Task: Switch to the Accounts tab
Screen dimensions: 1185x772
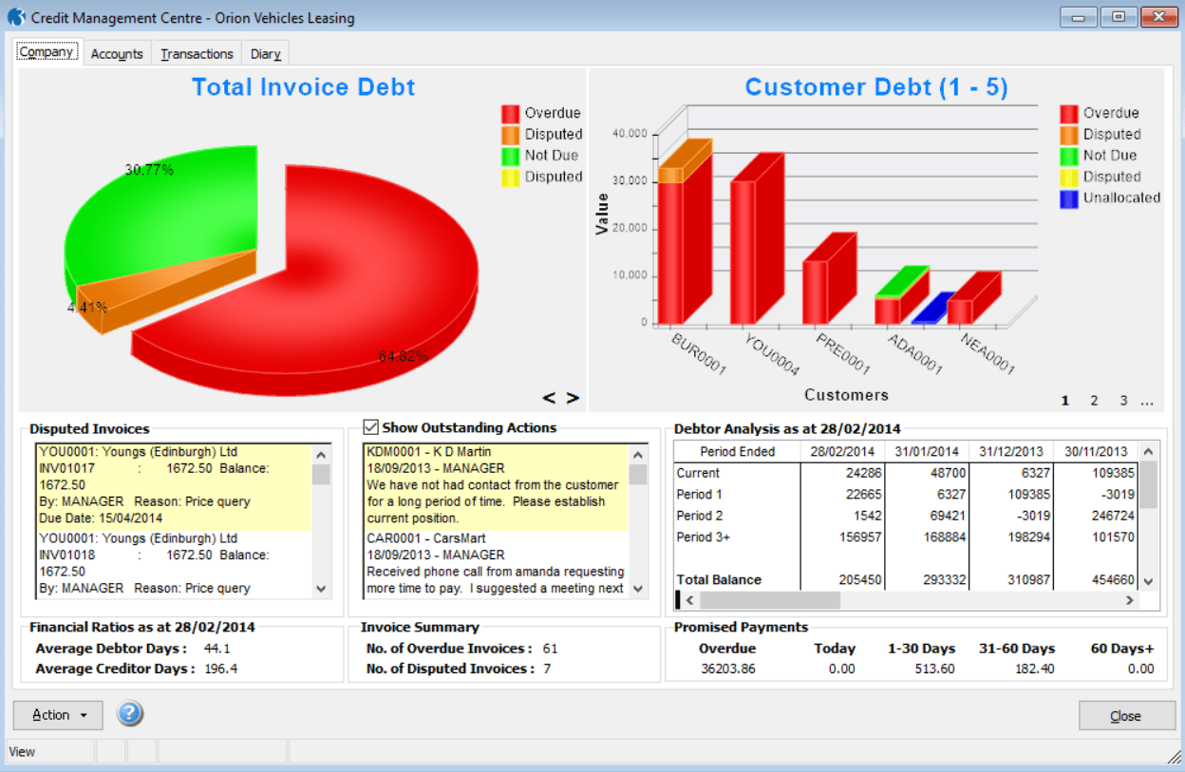Action: click(117, 54)
